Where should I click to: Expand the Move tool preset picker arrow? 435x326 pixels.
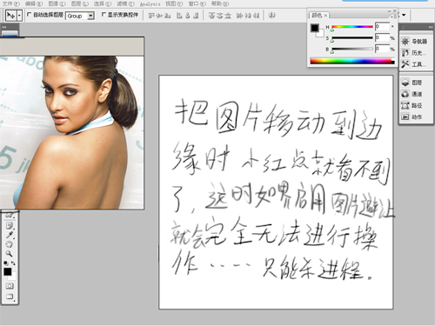click(x=19, y=16)
